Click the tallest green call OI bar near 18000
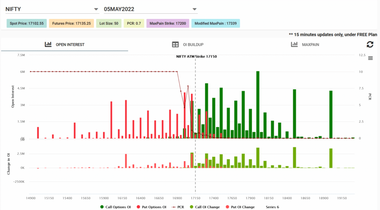 pos(258,105)
